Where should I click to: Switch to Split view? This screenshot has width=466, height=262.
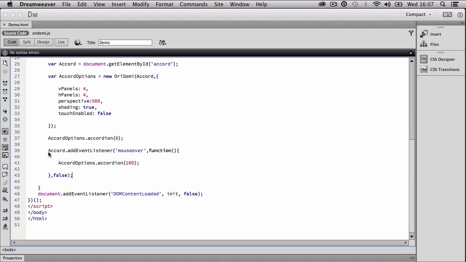(27, 42)
